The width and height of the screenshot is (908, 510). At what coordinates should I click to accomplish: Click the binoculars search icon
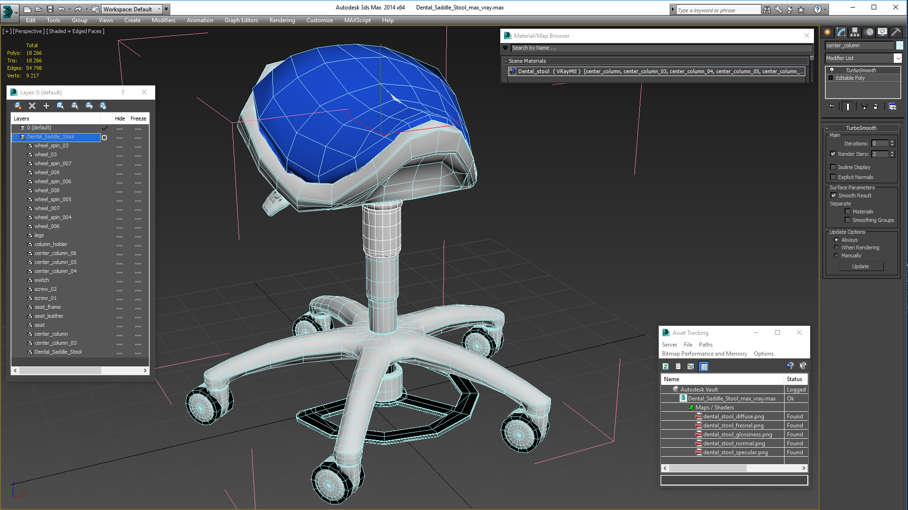point(767,9)
